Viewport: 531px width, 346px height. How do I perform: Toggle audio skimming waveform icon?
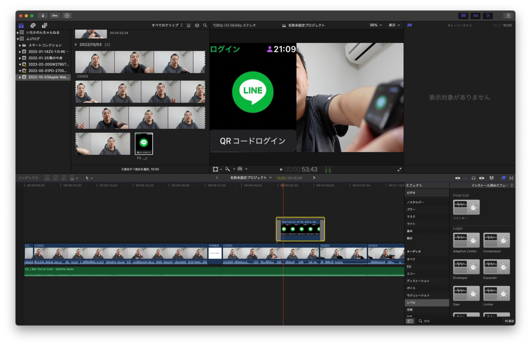pyautogui.click(x=466, y=178)
